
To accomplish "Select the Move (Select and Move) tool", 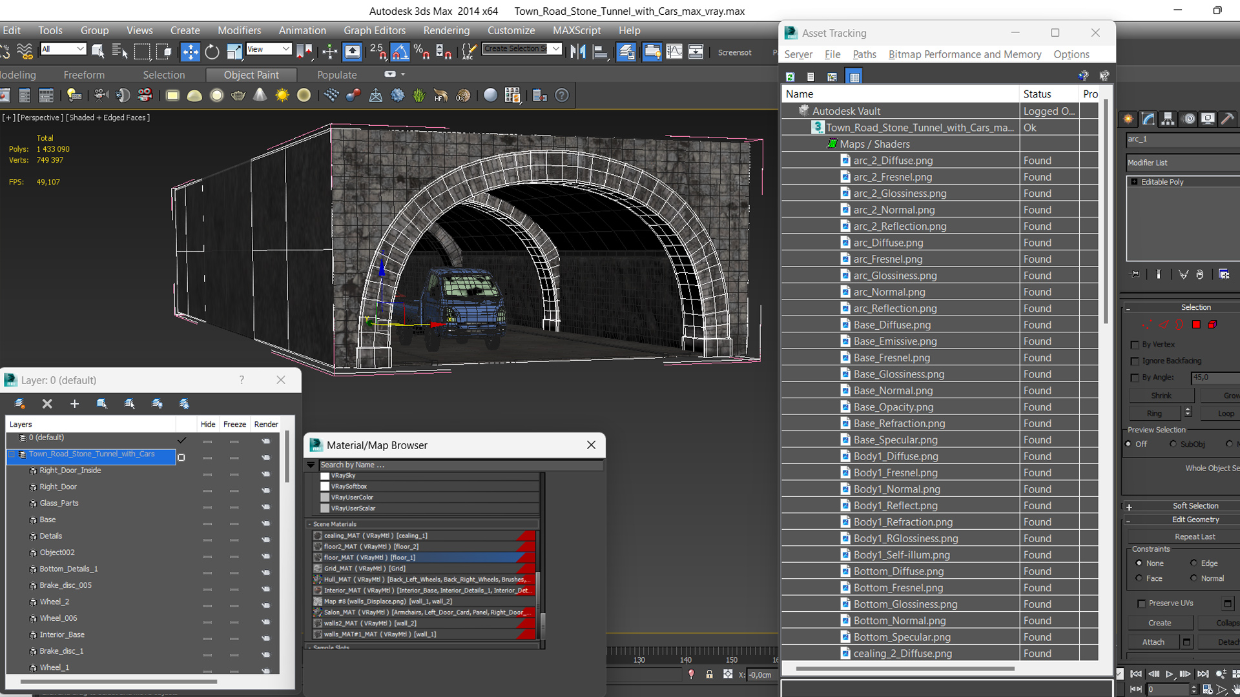I will (190, 52).
